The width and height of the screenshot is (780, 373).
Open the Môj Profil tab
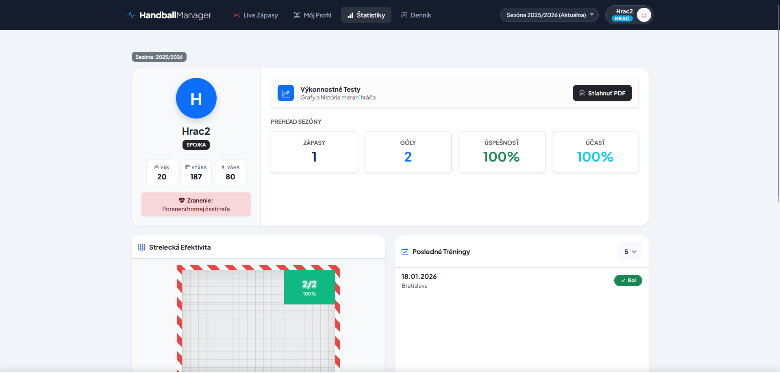coord(312,15)
